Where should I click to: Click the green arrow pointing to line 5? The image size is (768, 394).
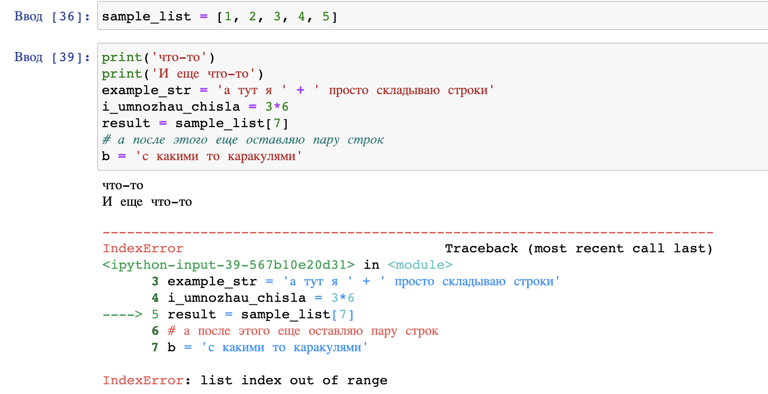coord(122,314)
